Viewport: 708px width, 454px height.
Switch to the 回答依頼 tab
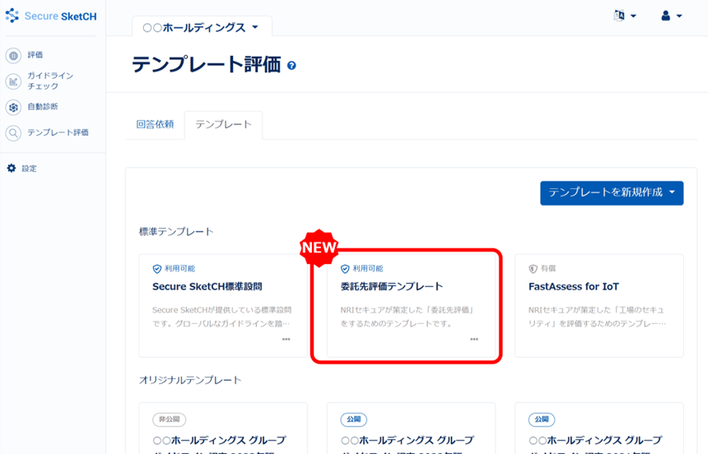155,124
